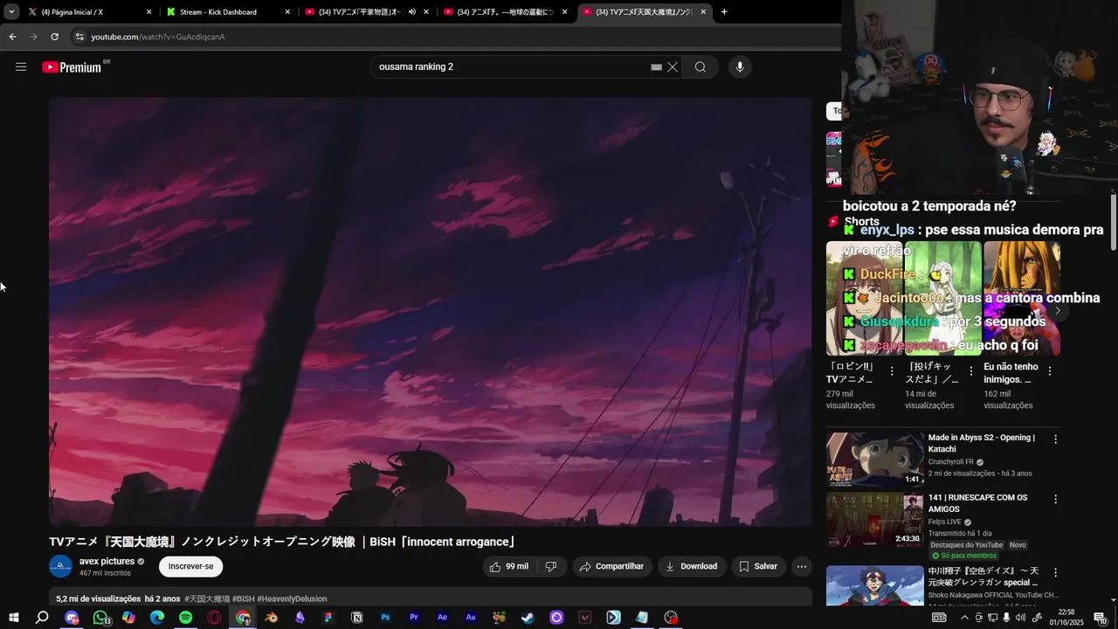
Task: Open options for 中川翔子 空色デイズ video
Action: tap(1055, 573)
